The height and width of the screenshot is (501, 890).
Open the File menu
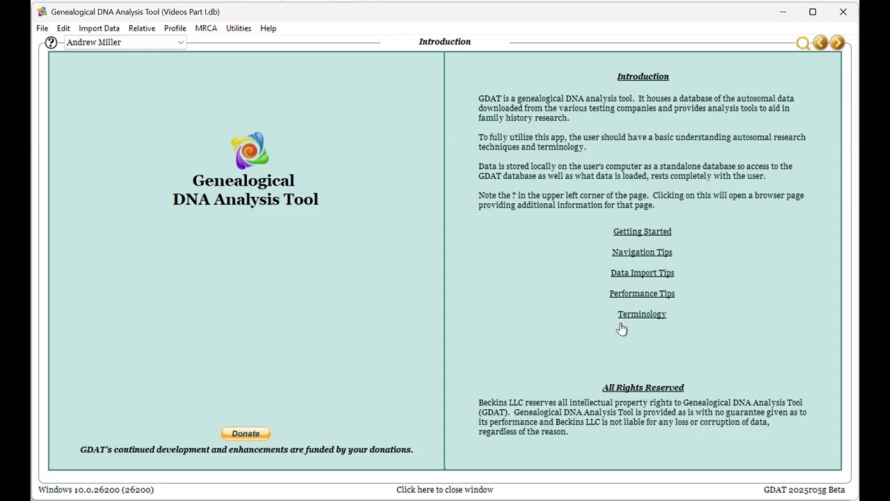(42, 29)
